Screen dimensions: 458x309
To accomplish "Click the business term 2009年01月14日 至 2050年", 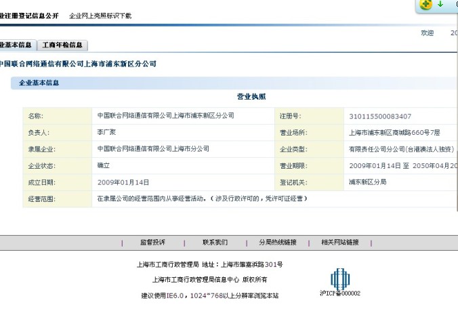I will coord(403,166).
